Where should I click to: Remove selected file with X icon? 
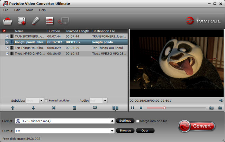pos(54,108)
